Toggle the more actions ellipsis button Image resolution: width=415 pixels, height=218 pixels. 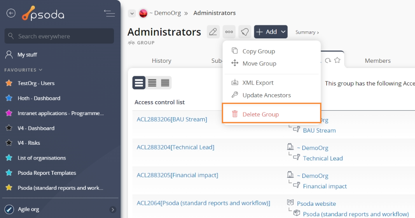click(229, 32)
